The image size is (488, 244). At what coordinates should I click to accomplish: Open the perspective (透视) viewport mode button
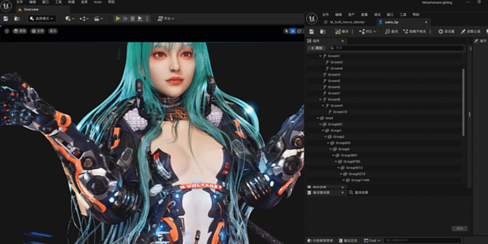point(20,31)
